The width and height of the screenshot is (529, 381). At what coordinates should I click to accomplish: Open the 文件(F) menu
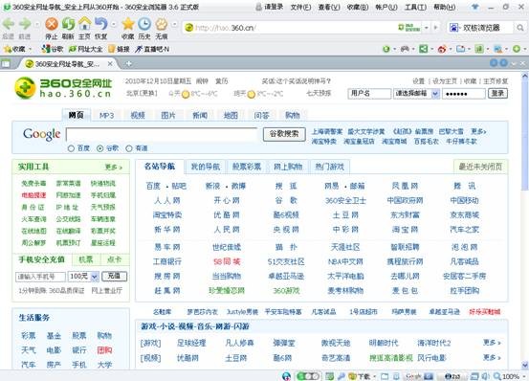(300, 7)
